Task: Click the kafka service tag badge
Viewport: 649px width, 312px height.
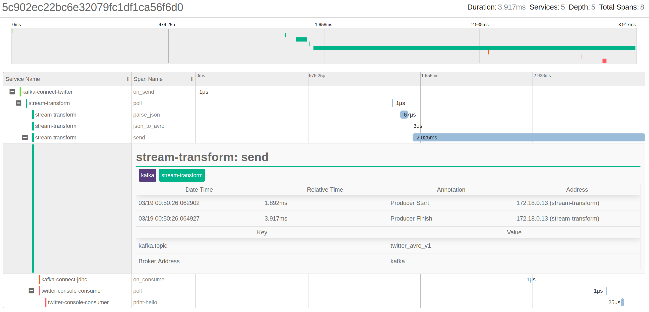Action: 147,175
